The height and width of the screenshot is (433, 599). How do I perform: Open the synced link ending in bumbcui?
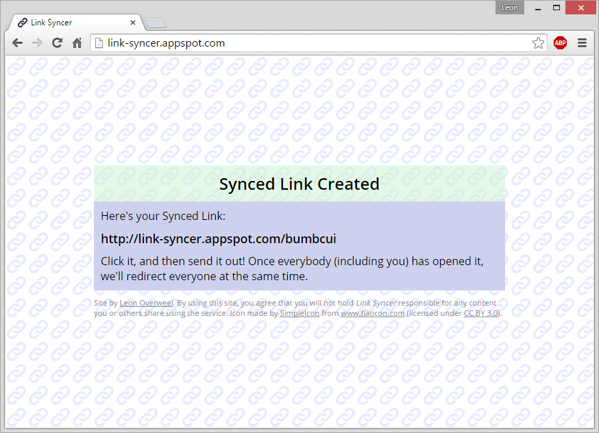click(x=219, y=238)
